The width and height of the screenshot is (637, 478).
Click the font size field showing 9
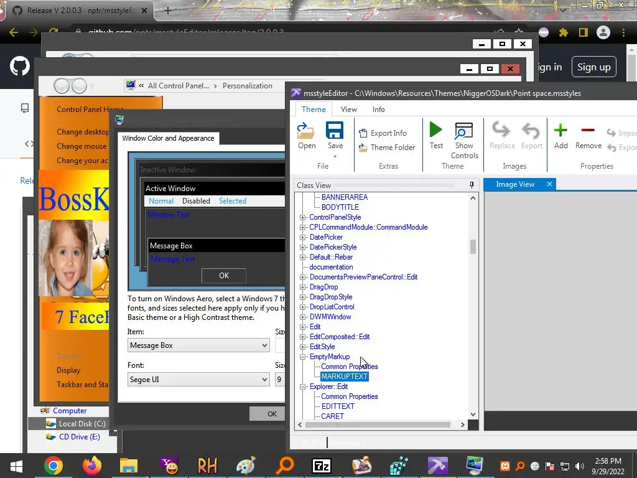coord(280,380)
